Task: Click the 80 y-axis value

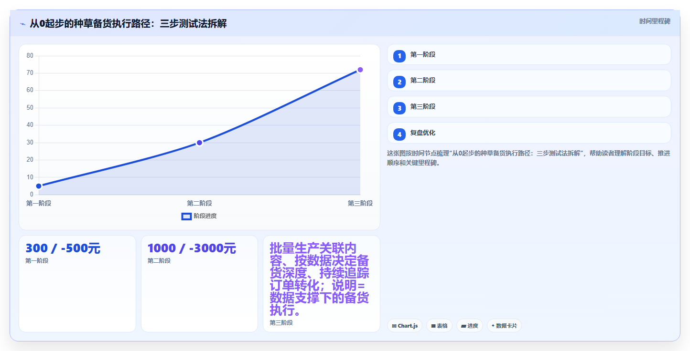Action: [x=30, y=56]
